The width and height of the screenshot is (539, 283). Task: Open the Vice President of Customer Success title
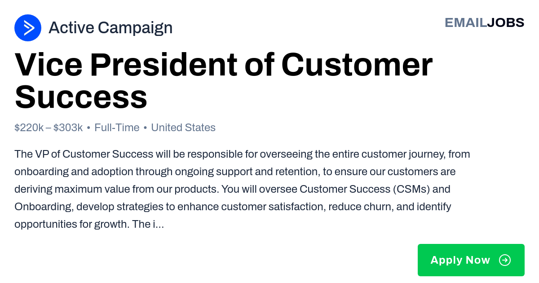pos(224,81)
